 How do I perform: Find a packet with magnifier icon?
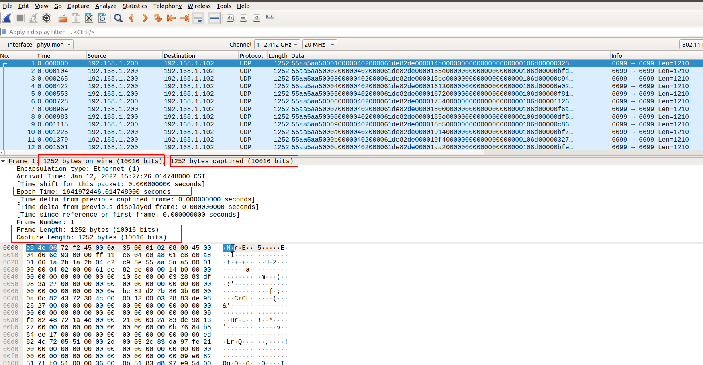point(118,18)
